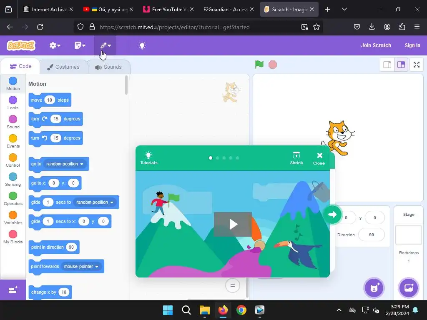
Task: Switch to the Code tab
Action: (x=20, y=66)
